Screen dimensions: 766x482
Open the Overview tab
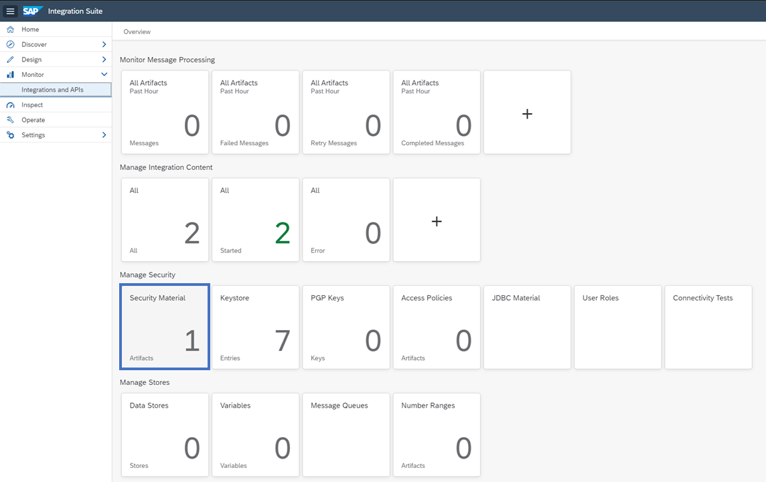137,31
